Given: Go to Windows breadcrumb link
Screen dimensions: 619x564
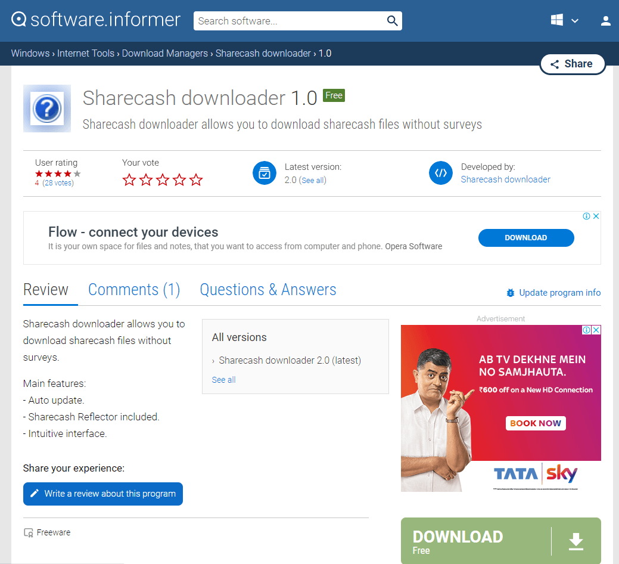Looking at the screenshot, I should pyautogui.click(x=30, y=53).
